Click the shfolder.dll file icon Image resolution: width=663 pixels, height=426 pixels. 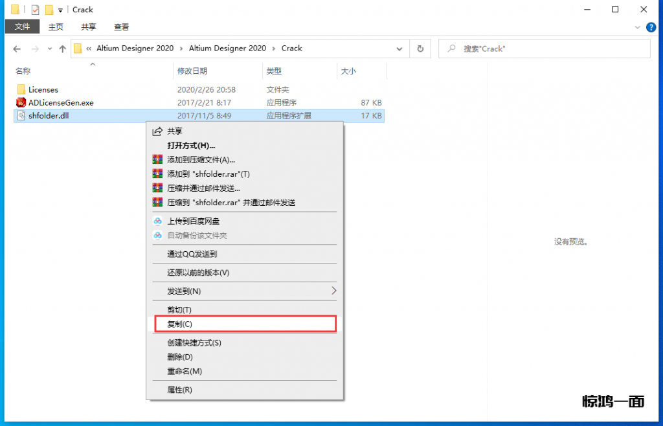pos(21,116)
